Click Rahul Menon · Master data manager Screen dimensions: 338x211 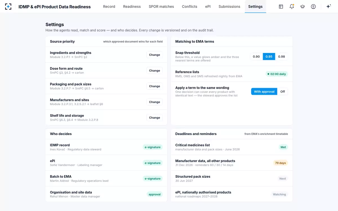pyautogui.click(x=75, y=196)
